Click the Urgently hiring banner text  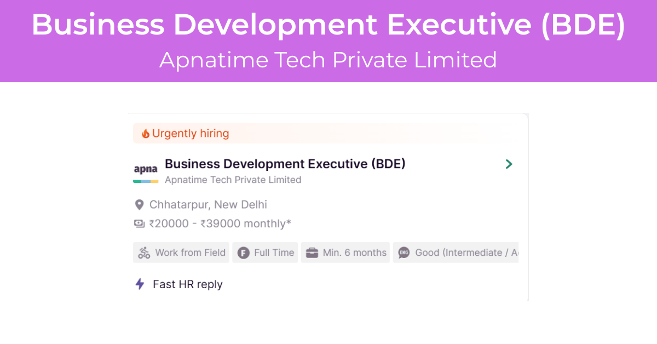point(191,134)
